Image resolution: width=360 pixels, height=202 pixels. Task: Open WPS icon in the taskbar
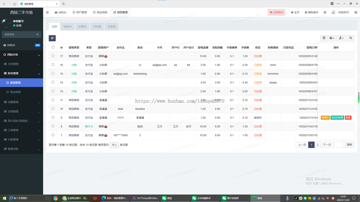pyautogui.click(x=95, y=198)
